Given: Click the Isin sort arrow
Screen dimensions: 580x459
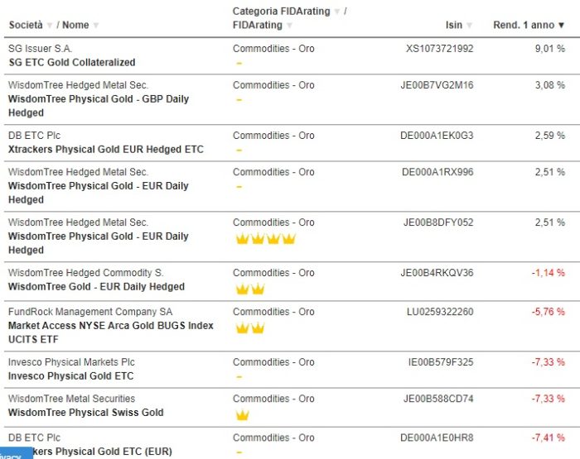Looking at the screenshot, I should click(471, 26).
